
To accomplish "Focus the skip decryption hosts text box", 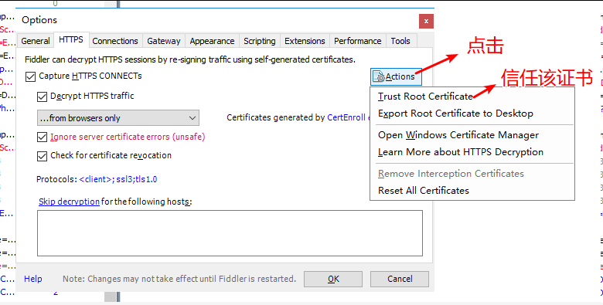I will [230, 233].
